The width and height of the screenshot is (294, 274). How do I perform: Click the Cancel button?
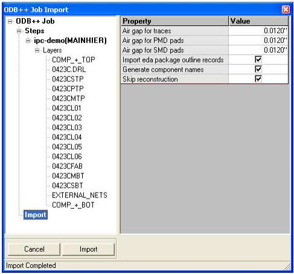tap(34, 249)
